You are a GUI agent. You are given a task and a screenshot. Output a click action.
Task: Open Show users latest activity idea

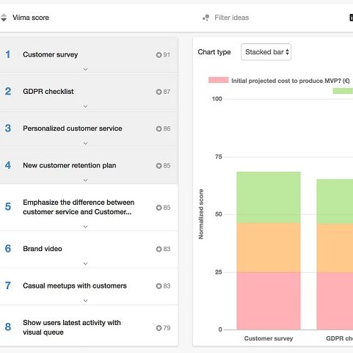coord(72,327)
